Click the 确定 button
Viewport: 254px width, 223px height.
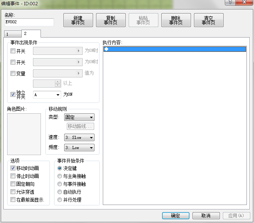coord(176,215)
